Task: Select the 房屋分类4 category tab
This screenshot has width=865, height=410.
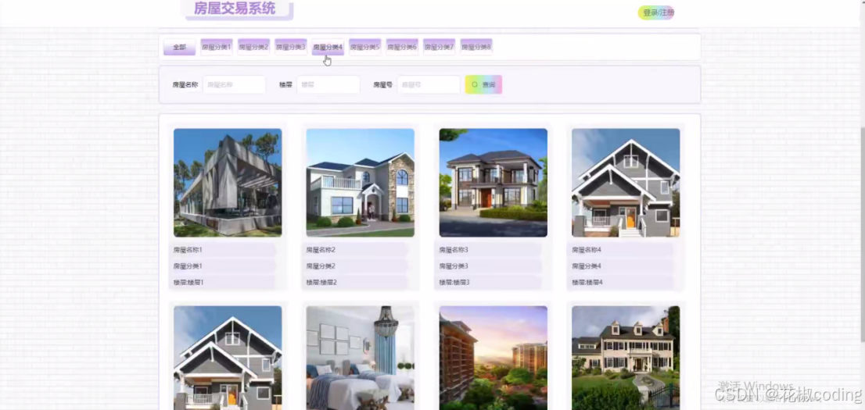Action: [328, 47]
